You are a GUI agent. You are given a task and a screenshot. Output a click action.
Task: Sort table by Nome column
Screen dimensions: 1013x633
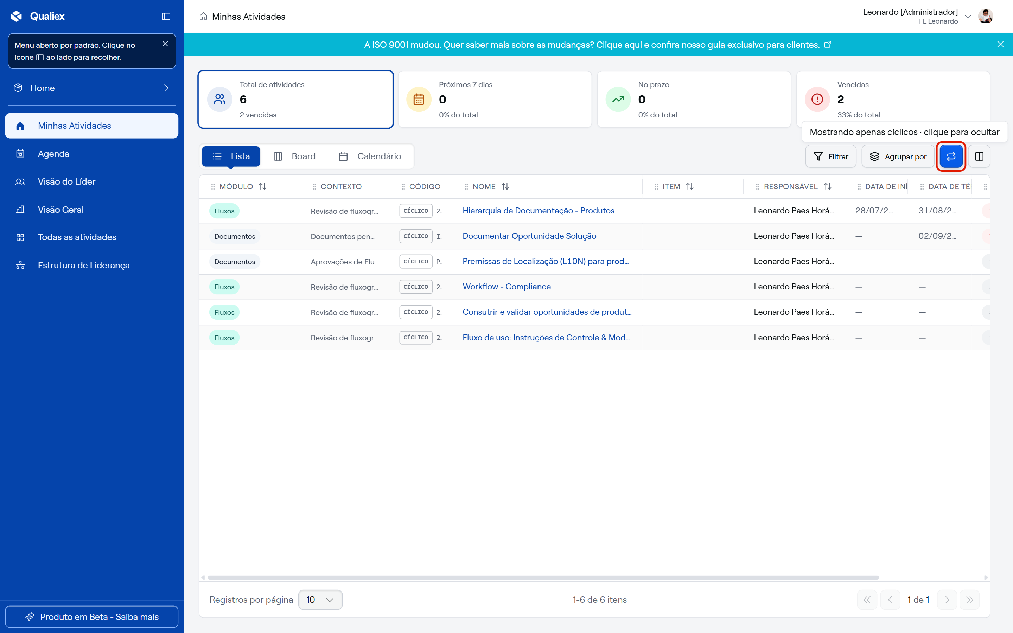[505, 187]
